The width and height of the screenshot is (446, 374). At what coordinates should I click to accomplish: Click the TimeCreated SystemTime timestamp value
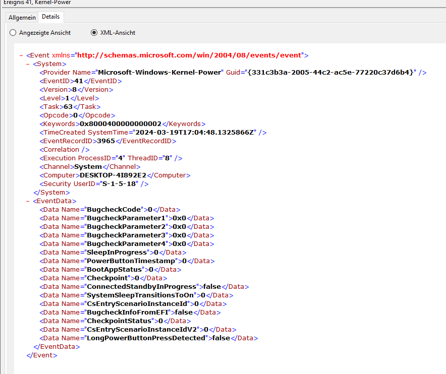coord(194,133)
